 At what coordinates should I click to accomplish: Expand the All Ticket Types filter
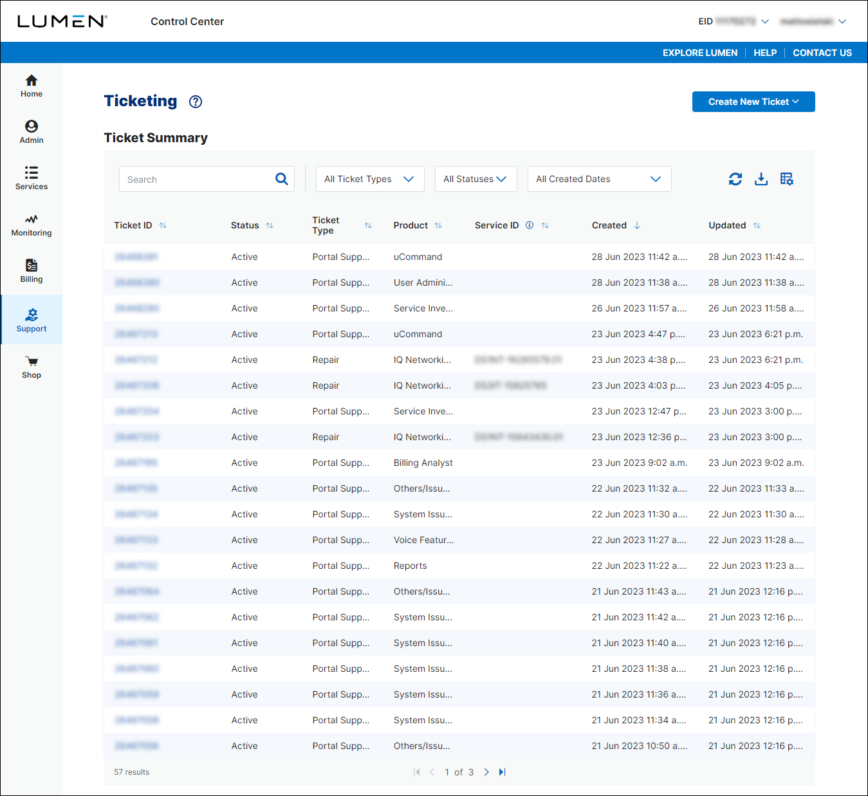click(370, 179)
